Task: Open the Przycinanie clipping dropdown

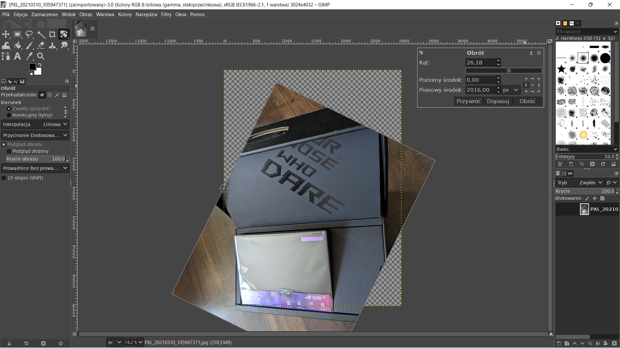Action: (35, 135)
